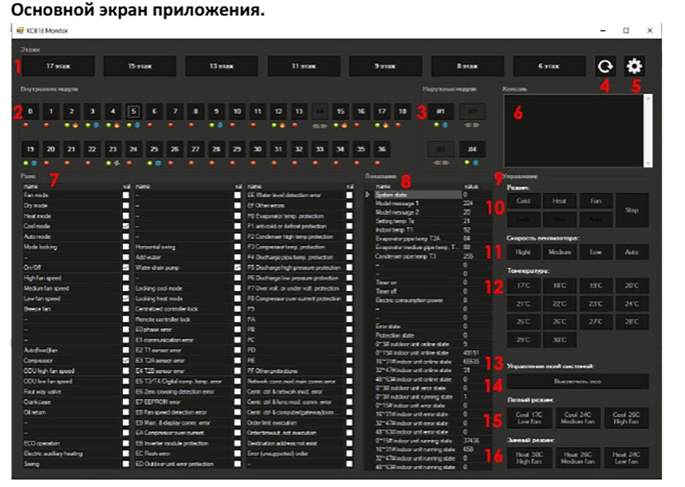Viewport: 685px width, 487px height.
Task: Open the 6 этаж floor
Action: (x=549, y=67)
